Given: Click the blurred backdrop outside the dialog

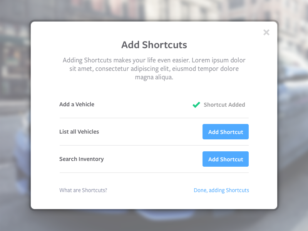Looking at the screenshot, I should [x=15, y=115].
